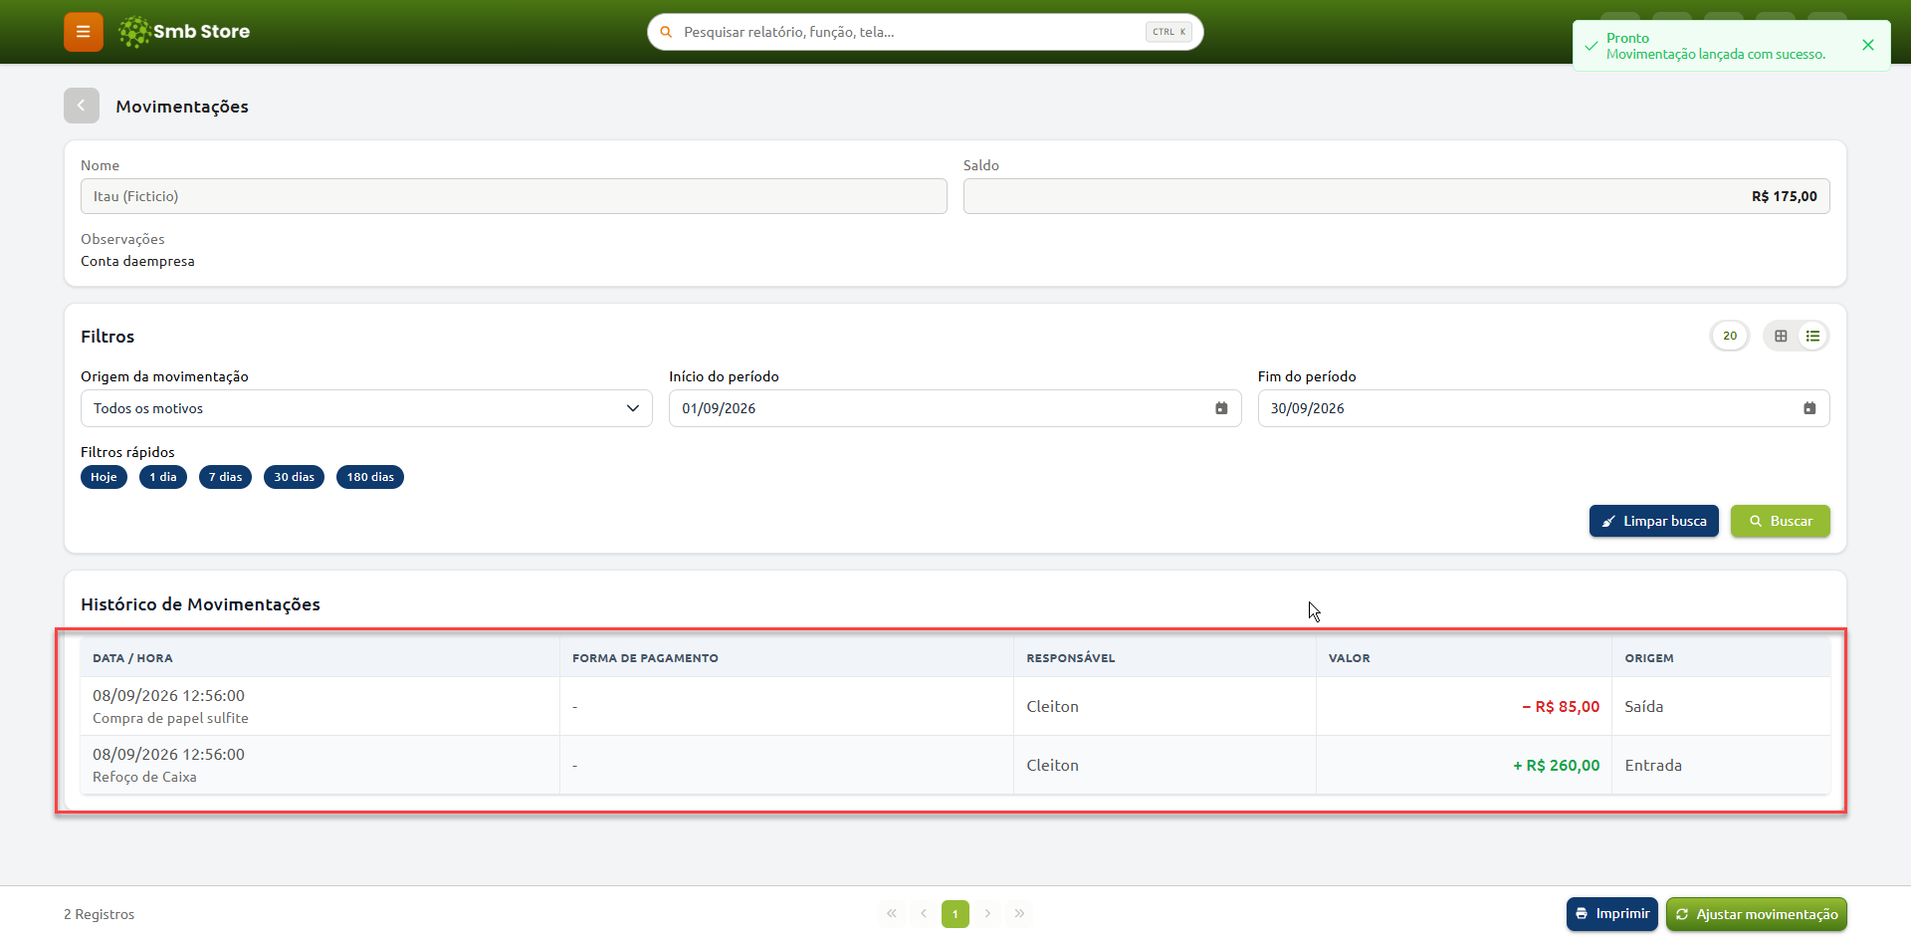This screenshot has width=1911, height=941.
Task: Go to the previous page
Action: 924,913
